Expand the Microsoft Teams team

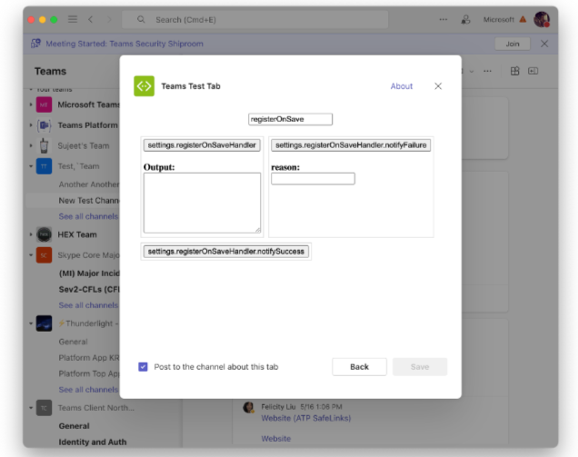[x=31, y=104]
